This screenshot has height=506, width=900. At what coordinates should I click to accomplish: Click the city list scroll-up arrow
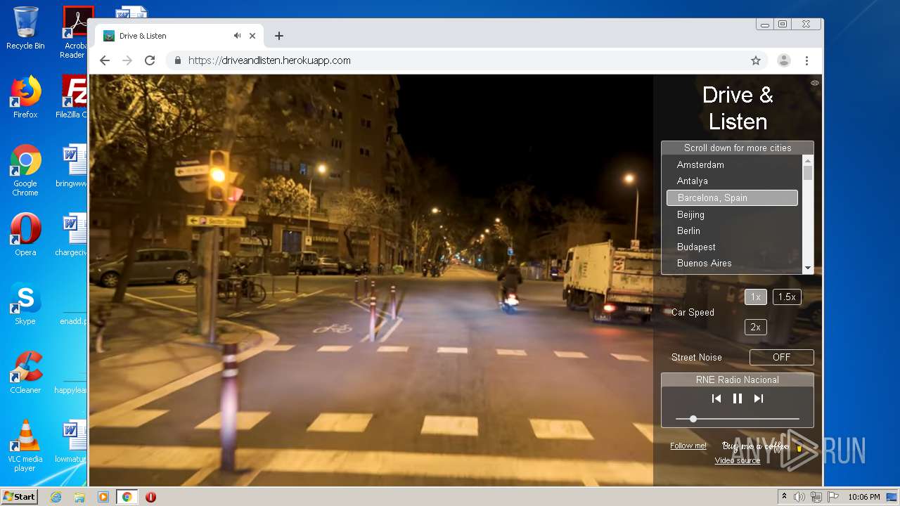pyautogui.click(x=808, y=160)
